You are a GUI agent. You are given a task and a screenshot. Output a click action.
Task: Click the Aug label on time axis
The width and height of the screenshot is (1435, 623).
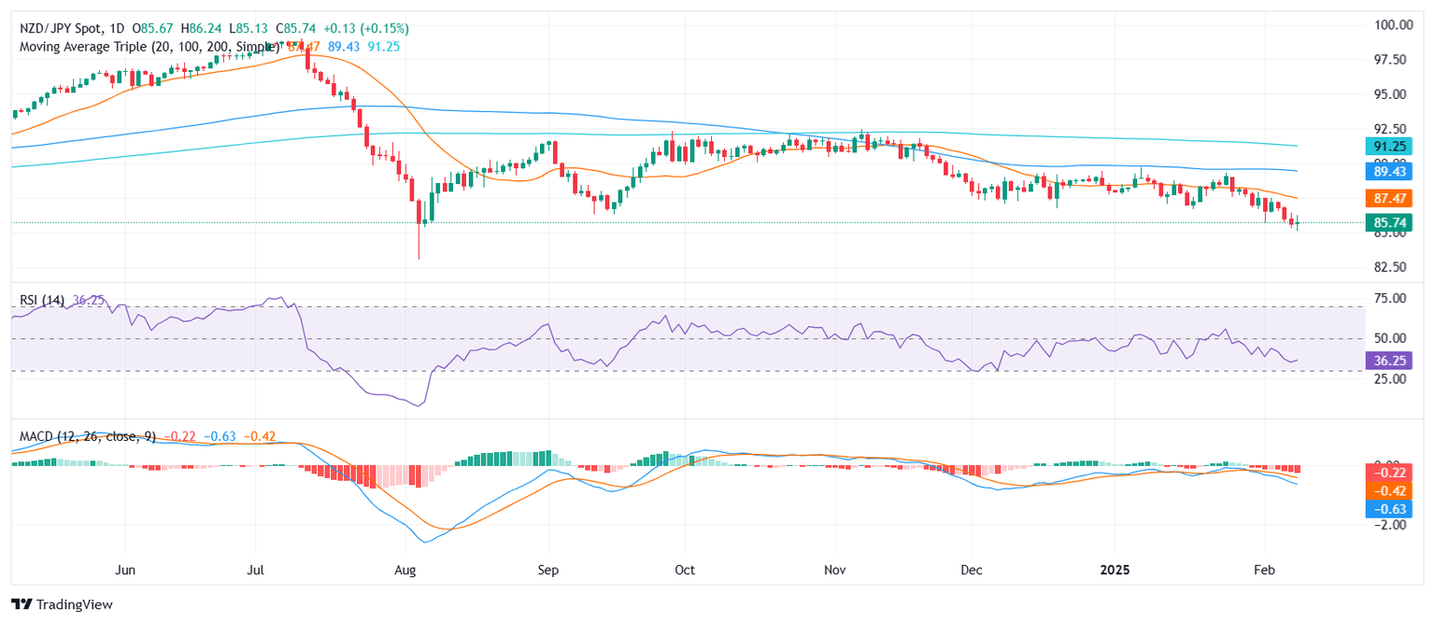[405, 570]
